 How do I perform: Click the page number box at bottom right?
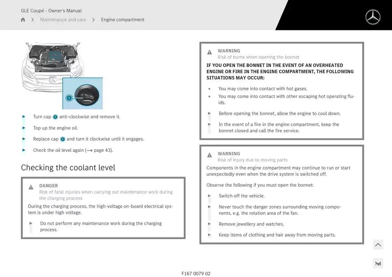tap(378, 264)
